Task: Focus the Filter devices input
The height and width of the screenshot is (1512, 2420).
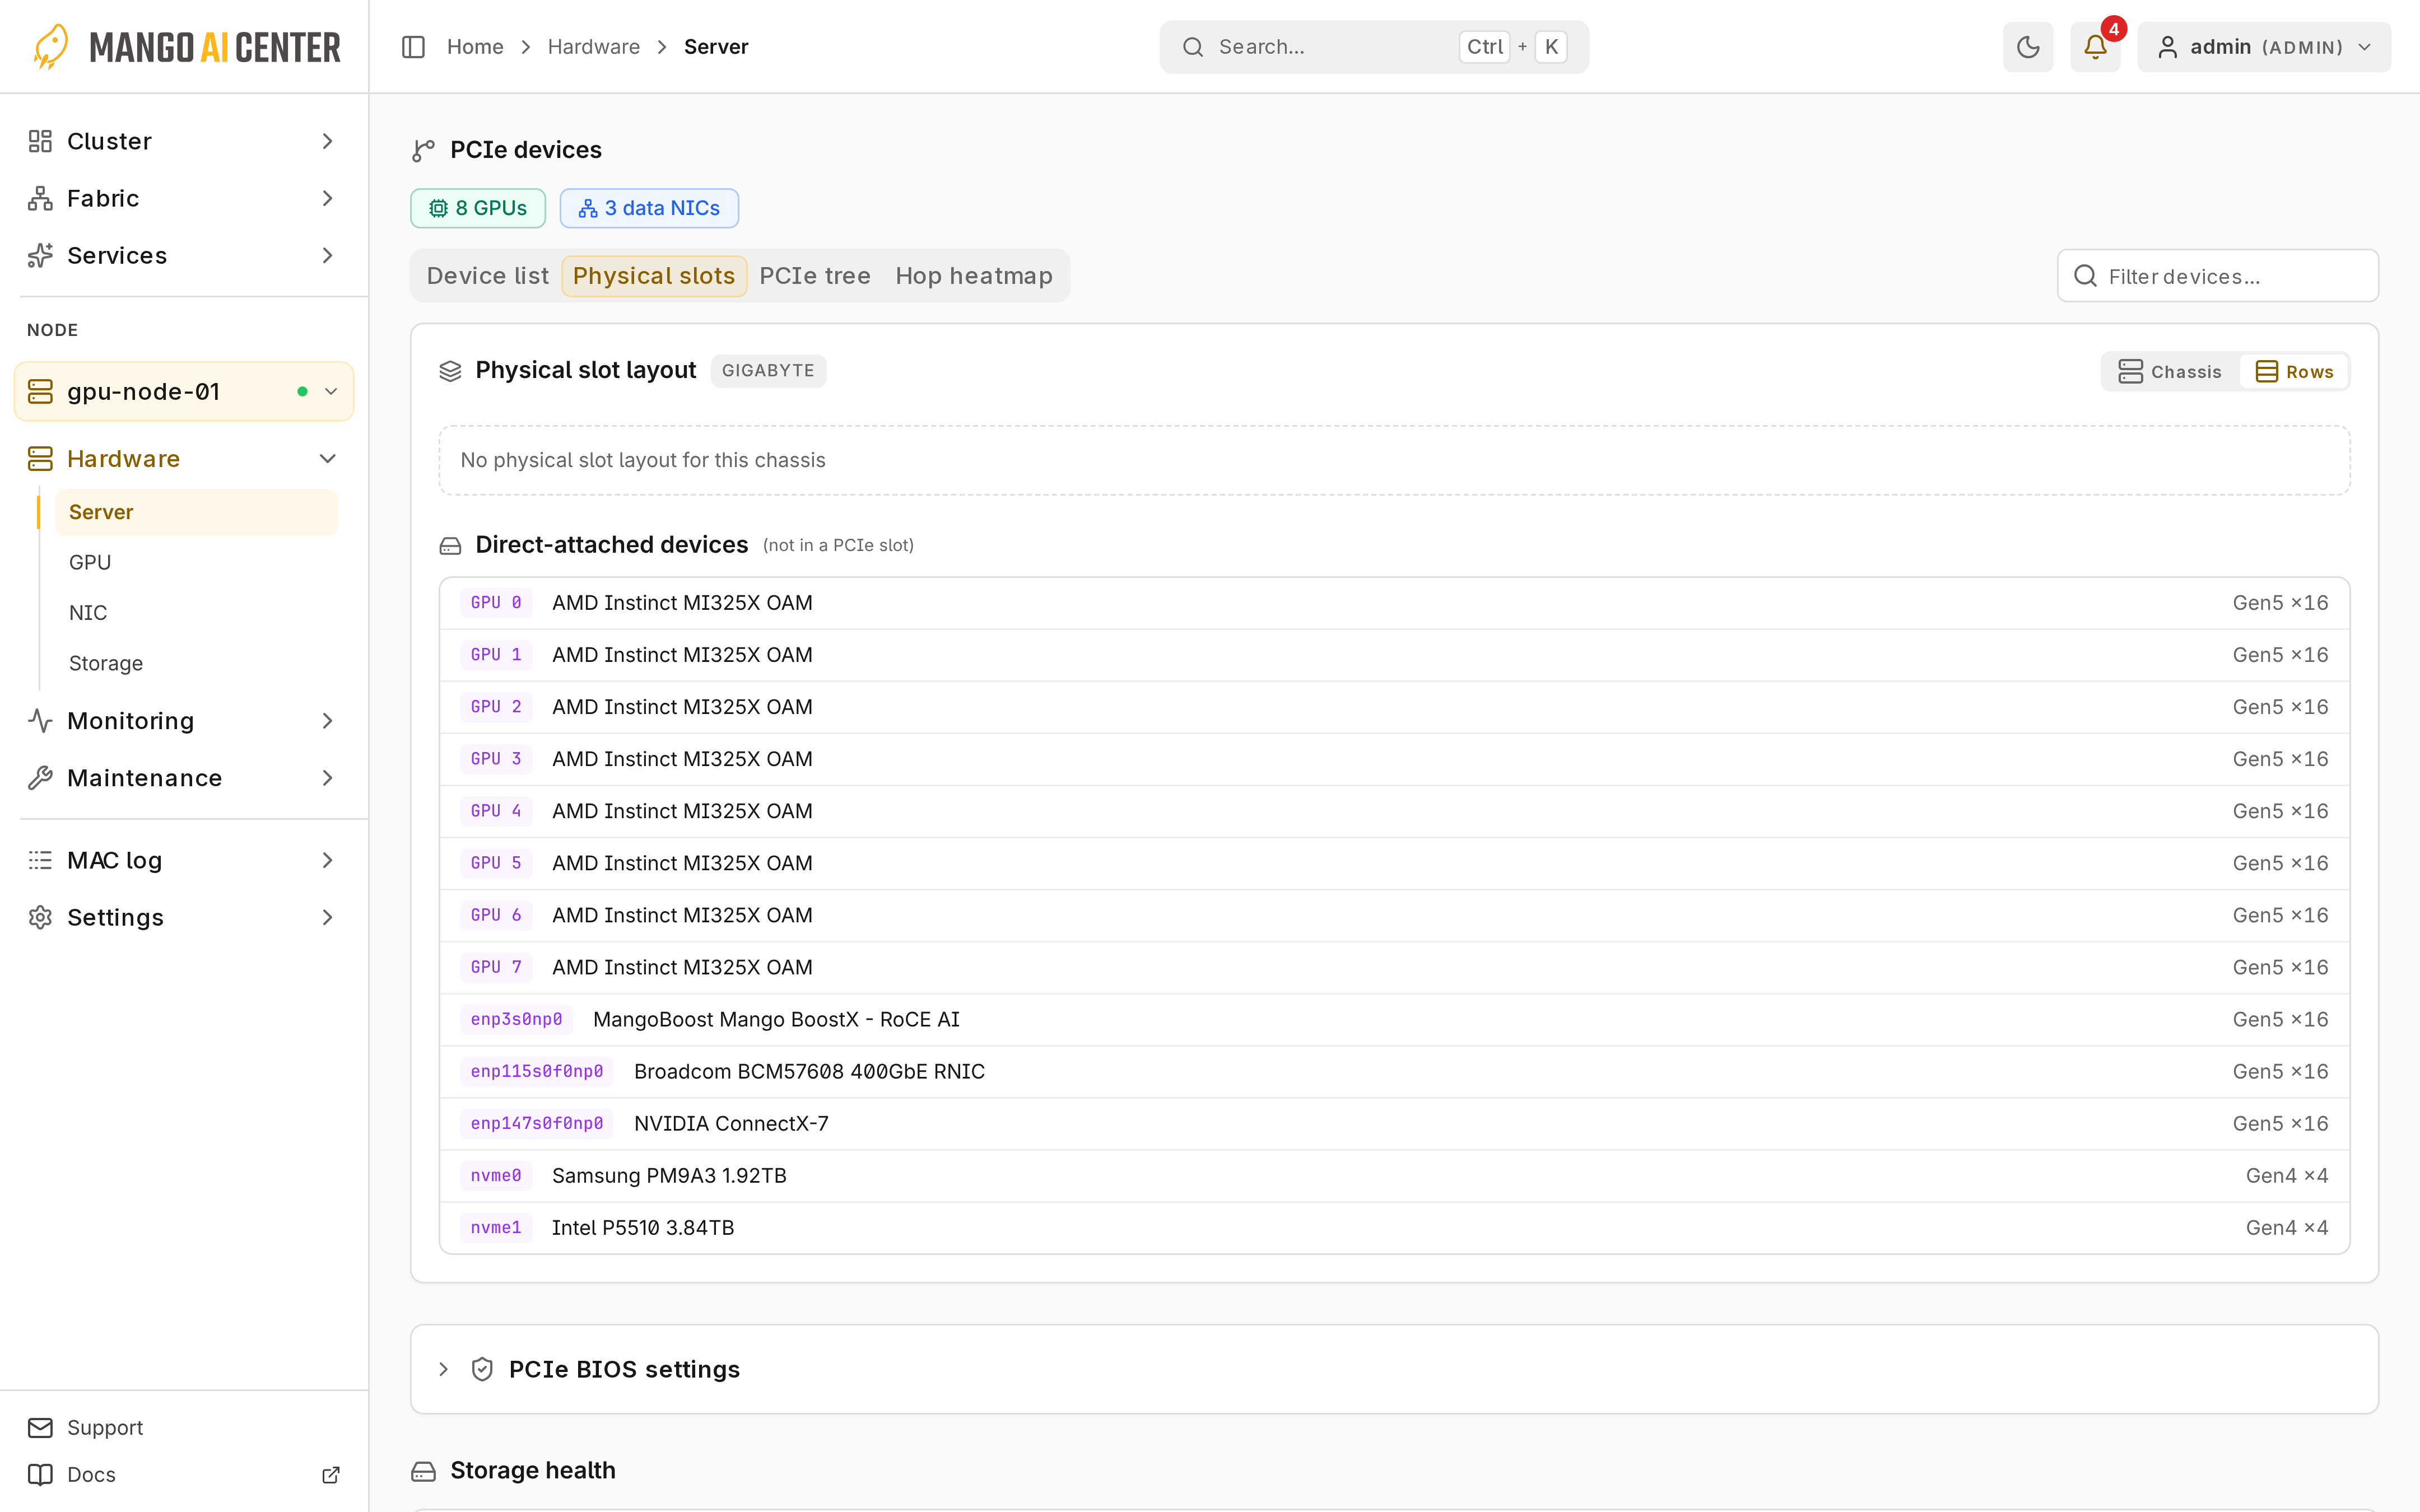Action: (x=2218, y=276)
